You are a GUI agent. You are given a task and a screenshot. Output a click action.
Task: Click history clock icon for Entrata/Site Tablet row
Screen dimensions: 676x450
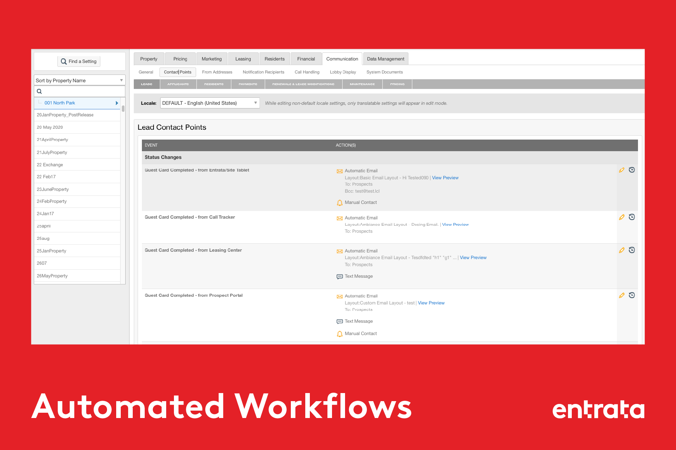(x=632, y=170)
